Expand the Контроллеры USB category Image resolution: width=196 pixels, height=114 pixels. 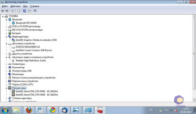[7, 71]
